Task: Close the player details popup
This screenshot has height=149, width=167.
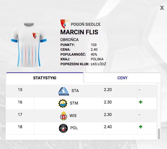Action: (x=162, y=8)
